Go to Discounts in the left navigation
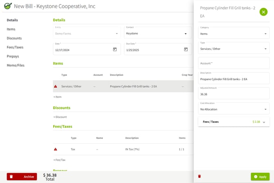This screenshot has width=274, height=183. (x=14, y=38)
